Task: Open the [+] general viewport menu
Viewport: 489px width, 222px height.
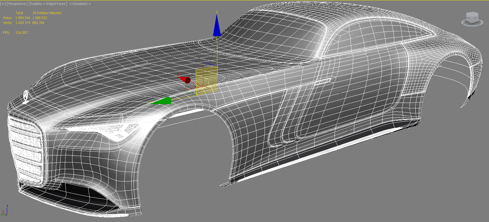Action: click(x=3, y=4)
